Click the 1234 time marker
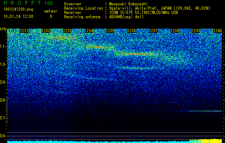Image resolution: width=225 pixels, height=143 pixels. click(89, 31)
